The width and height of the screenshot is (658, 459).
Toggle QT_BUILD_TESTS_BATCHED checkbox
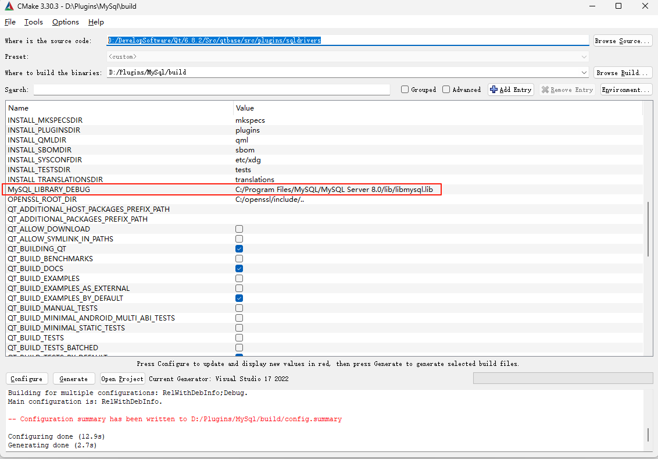(x=239, y=348)
